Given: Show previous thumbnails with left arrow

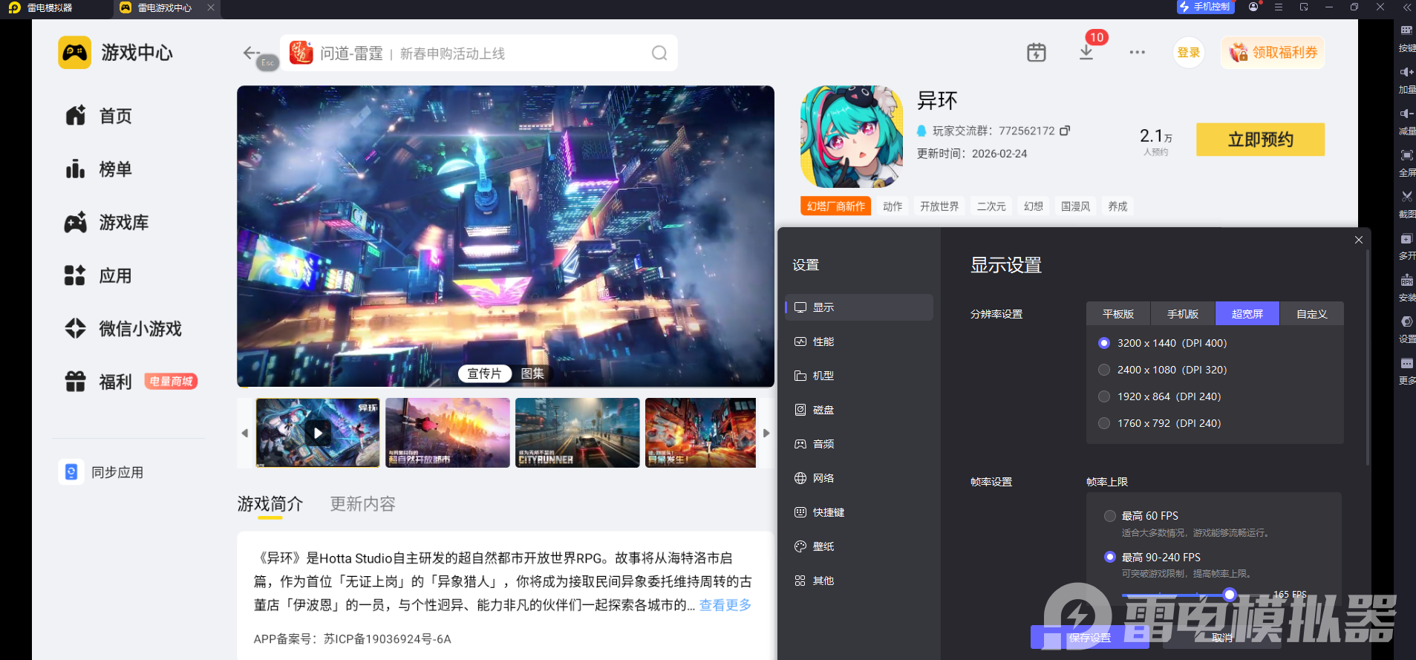Looking at the screenshot, I should [245, 433].
